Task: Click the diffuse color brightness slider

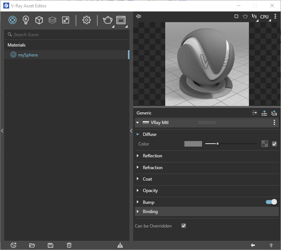Action: coord(231,144)
